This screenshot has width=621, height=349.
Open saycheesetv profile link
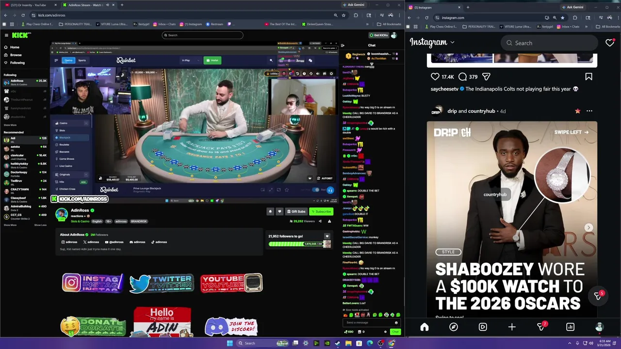(444, 89)
